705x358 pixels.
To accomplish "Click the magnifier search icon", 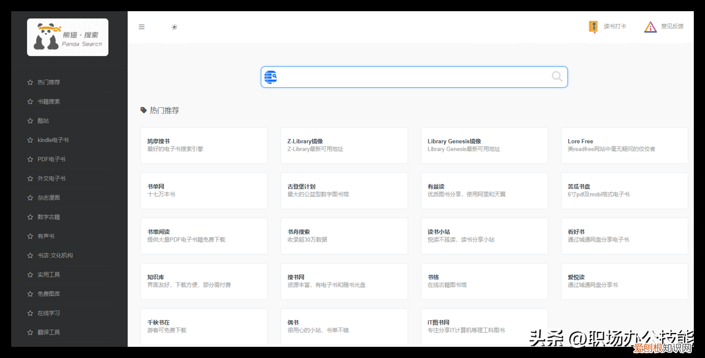I will coord(557,77).
